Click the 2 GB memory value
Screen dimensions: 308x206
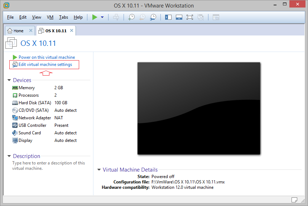59,88
